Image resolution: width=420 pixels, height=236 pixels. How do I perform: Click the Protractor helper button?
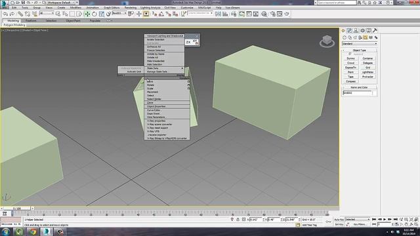click(367, 77)
